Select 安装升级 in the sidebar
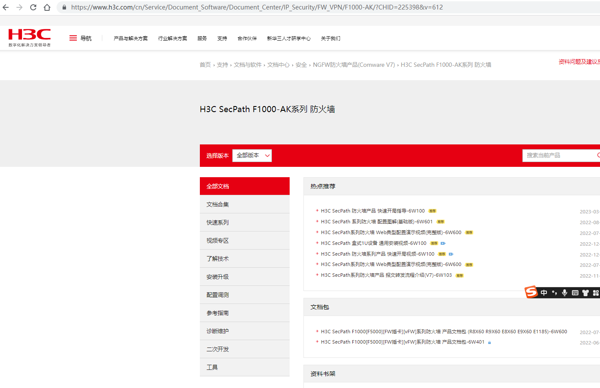 coord(245,277)
